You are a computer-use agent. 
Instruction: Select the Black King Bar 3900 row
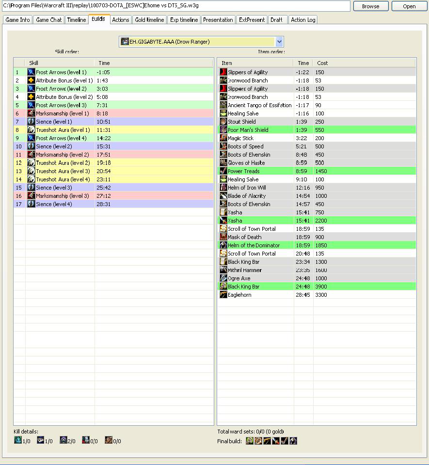317,287
